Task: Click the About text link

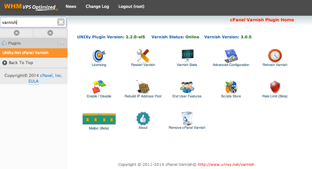Action: (143, 128)
